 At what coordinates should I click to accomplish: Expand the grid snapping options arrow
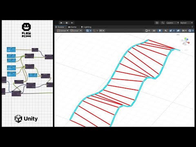tap(91, 31)
